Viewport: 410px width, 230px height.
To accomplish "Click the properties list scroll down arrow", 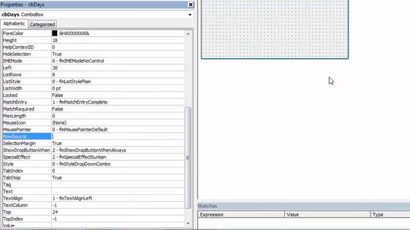I will click(x=188, y=223).
